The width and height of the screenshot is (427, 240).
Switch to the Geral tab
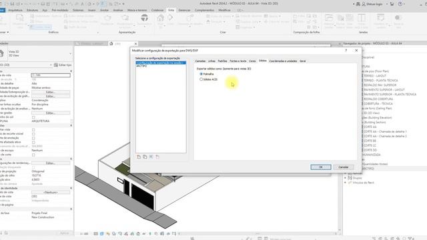click(302, 61)
